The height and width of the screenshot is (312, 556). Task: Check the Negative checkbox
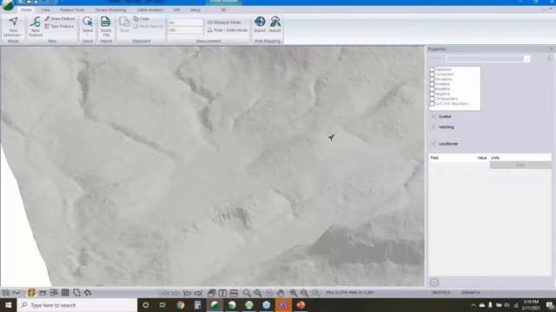432,94
